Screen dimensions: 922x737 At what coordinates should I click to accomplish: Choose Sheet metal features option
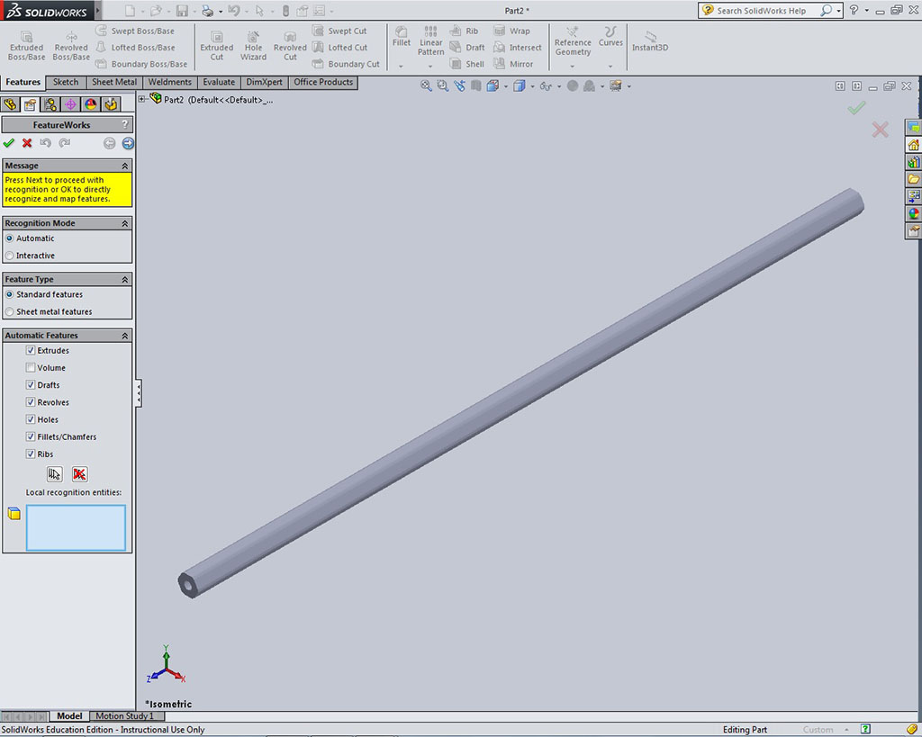tap(10, 312)
